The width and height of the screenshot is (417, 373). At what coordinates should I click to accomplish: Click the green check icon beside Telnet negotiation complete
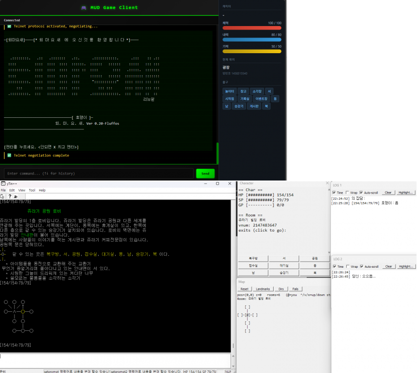tap(10, 155)
